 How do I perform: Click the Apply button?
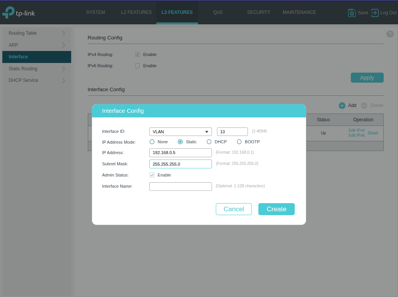367,78
